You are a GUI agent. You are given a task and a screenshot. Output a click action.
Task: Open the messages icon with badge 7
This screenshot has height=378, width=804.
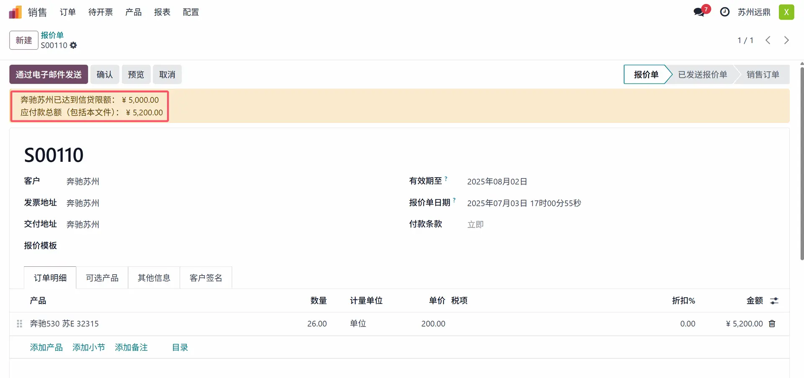point(701,11)
